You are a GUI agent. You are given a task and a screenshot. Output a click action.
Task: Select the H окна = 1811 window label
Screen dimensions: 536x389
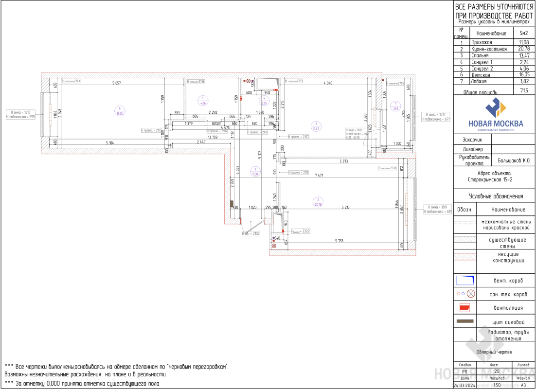click(x=437, y=207)
